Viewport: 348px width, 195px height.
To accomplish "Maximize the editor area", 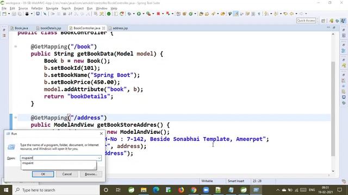I will pyautogui.click(x=334, y=28).
